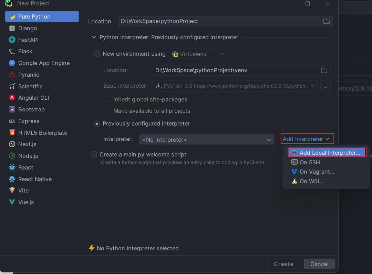372x274 pixels.
Task: Click the Vagrant V icon
Action: click(294, 172)
